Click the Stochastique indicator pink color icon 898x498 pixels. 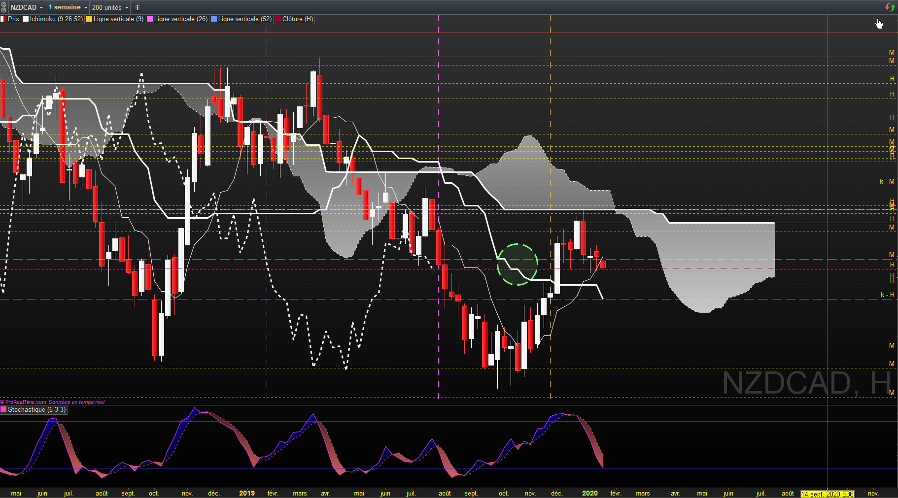(3, 410)
